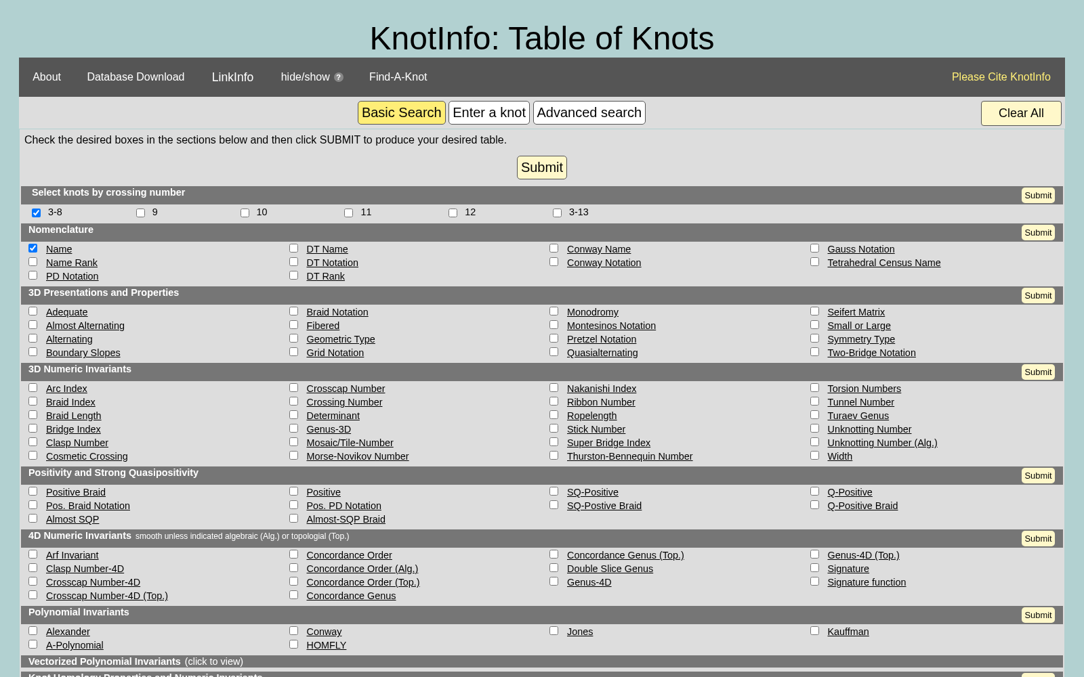Click the hide/show help question mark icon
Screen dimensions: 1084x677
(339, 77)
